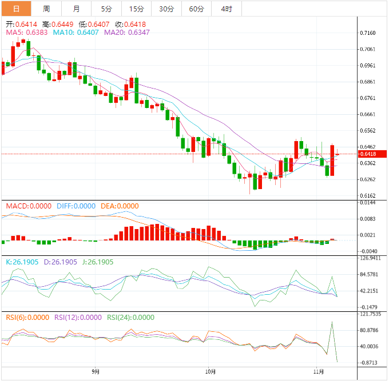Click the RSI(24):0.0000 label

[x=130, y=318]
